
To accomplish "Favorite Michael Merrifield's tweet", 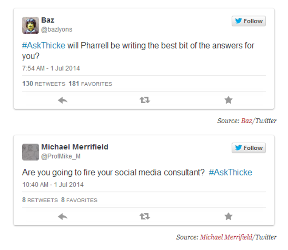I will (x=228, y=216).
